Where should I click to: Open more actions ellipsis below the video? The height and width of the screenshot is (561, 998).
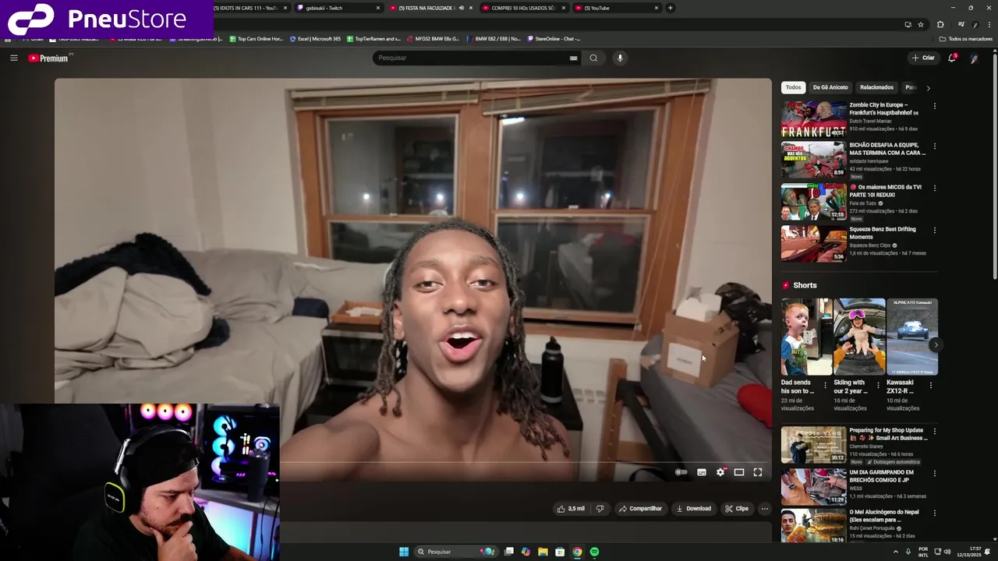coord(764,509)
